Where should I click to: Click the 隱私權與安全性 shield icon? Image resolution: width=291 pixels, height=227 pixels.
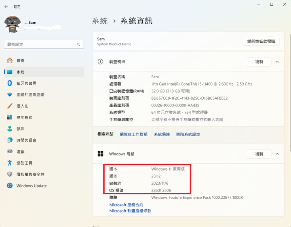[x=10, y=174]
